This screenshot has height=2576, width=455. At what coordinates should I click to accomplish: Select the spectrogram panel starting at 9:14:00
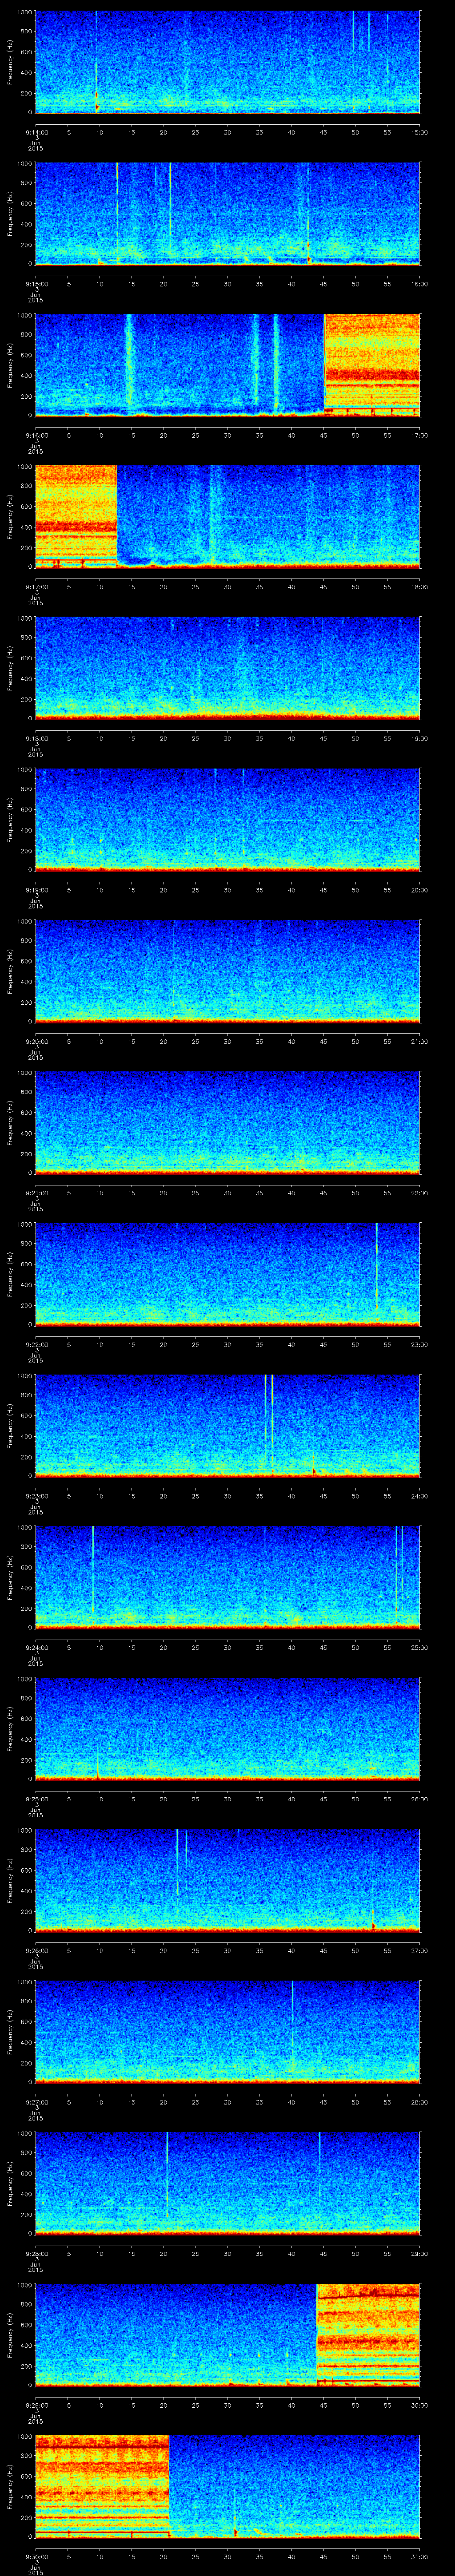[x=228, y=62]
